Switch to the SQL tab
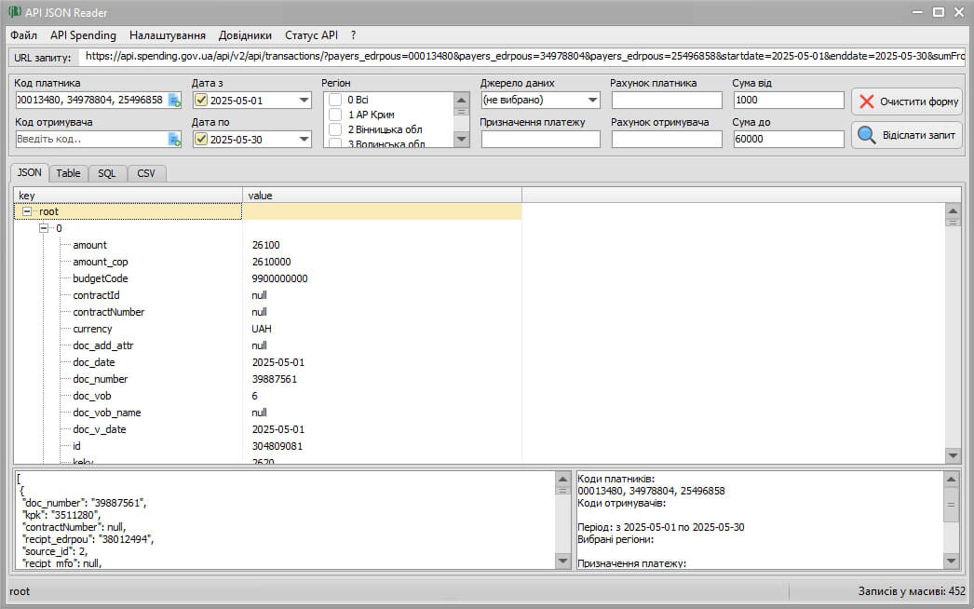 pyautogui.click(x=107, y=173)
